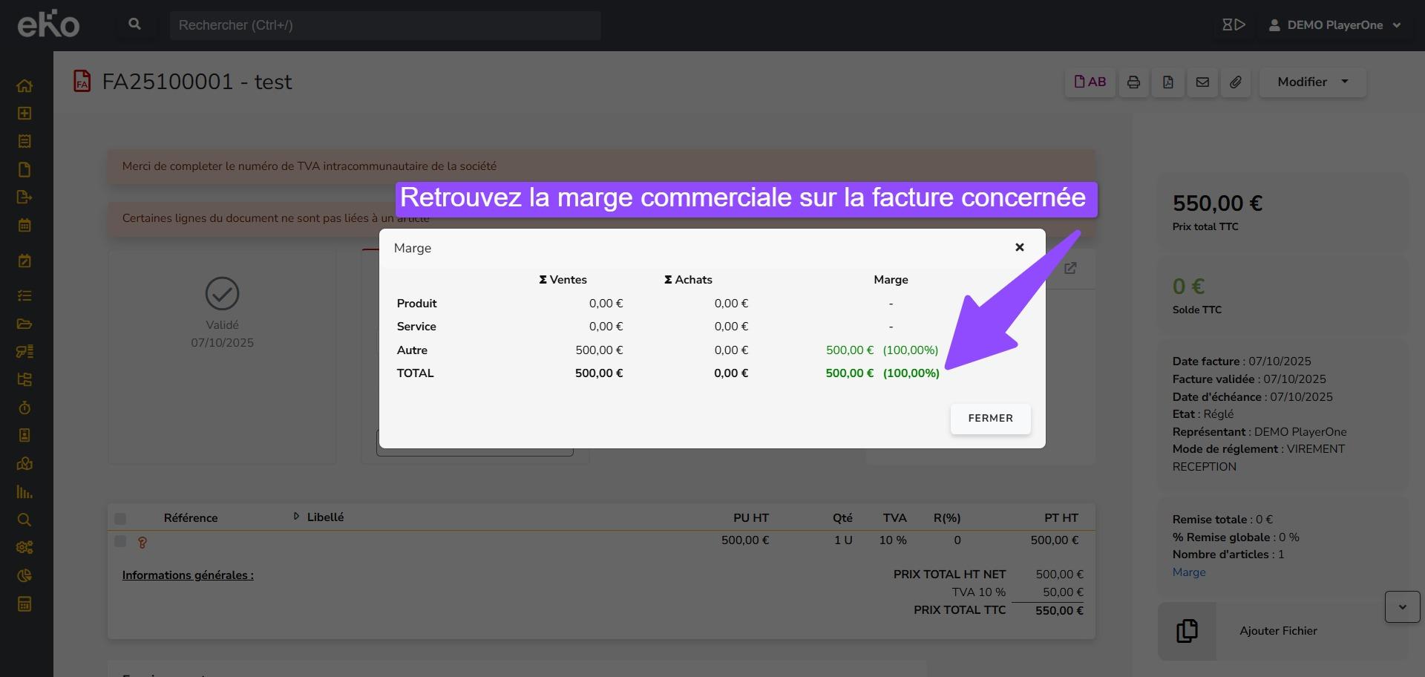Click the paperclip attachment icon

point(1236,82)
